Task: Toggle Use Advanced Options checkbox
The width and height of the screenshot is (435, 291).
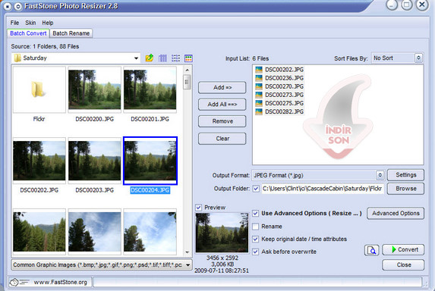Action: point(256,214)
